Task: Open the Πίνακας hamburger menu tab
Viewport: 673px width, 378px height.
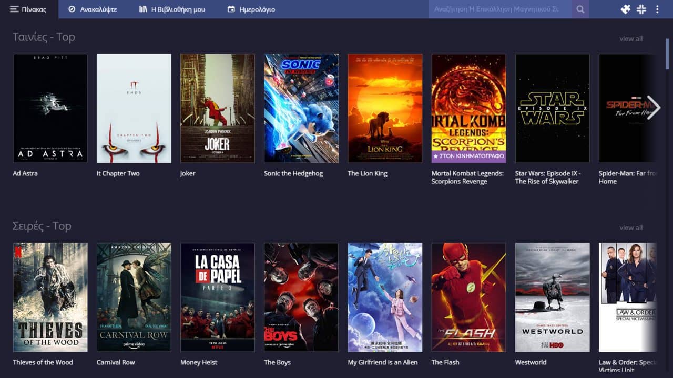Action: click(x=28, y=9)
